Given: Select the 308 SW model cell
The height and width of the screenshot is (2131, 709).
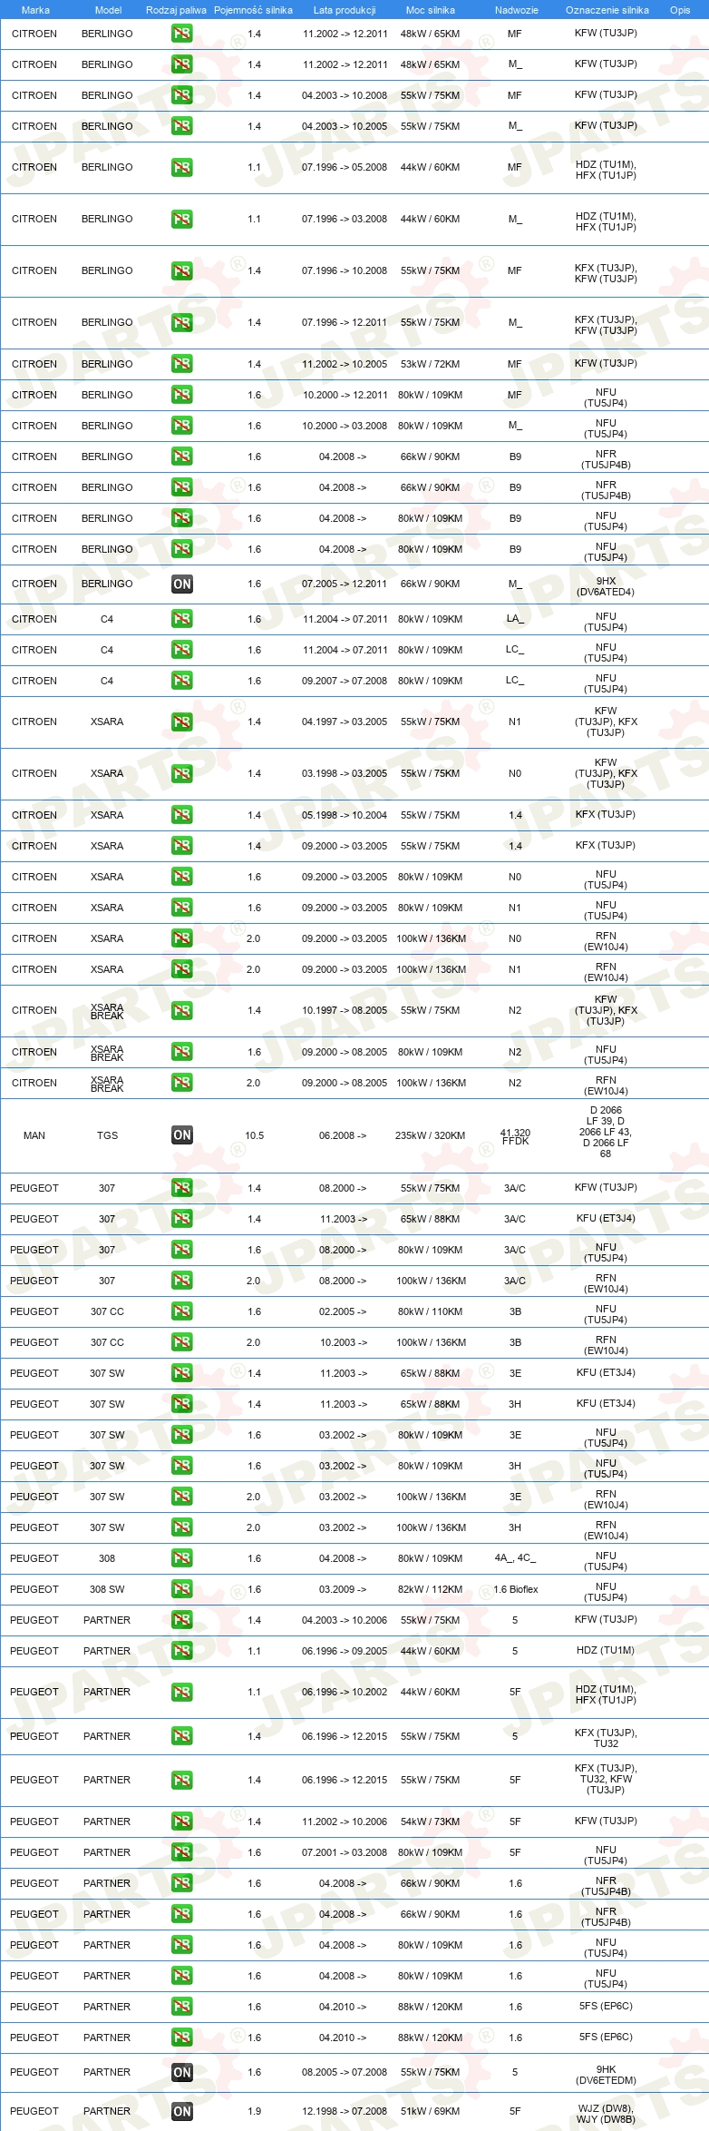Looking at the screenshot, I should 107,1589.
